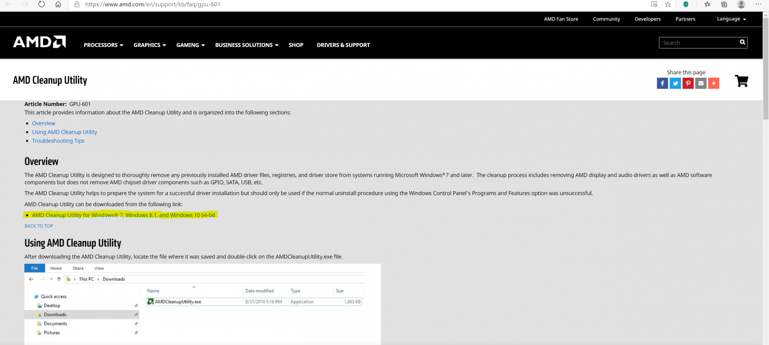Open the browser profile avatar
The width and height of the screenshot is (769, 345).
click(x=741, y=4)
